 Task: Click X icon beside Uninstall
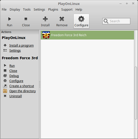[x=5, y=96]
